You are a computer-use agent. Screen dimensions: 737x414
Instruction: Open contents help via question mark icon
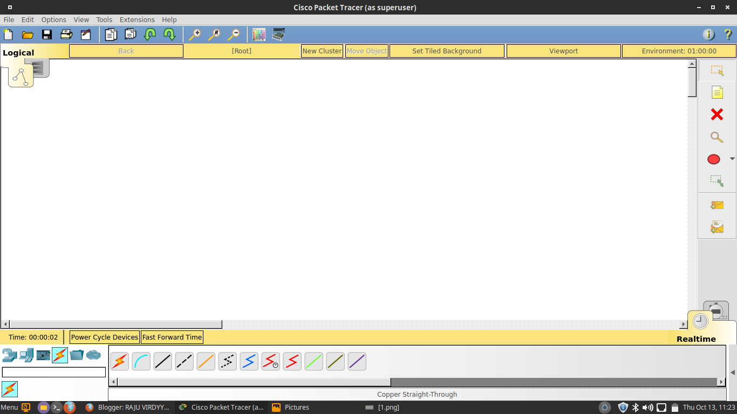point(728,34)
